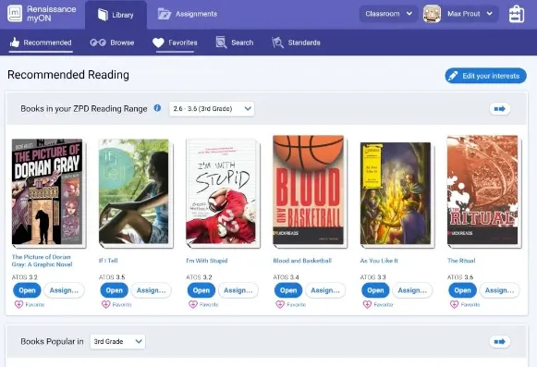Click the Renaissance myON logo icon
537x367 pixels.
[x=15, y=13]
